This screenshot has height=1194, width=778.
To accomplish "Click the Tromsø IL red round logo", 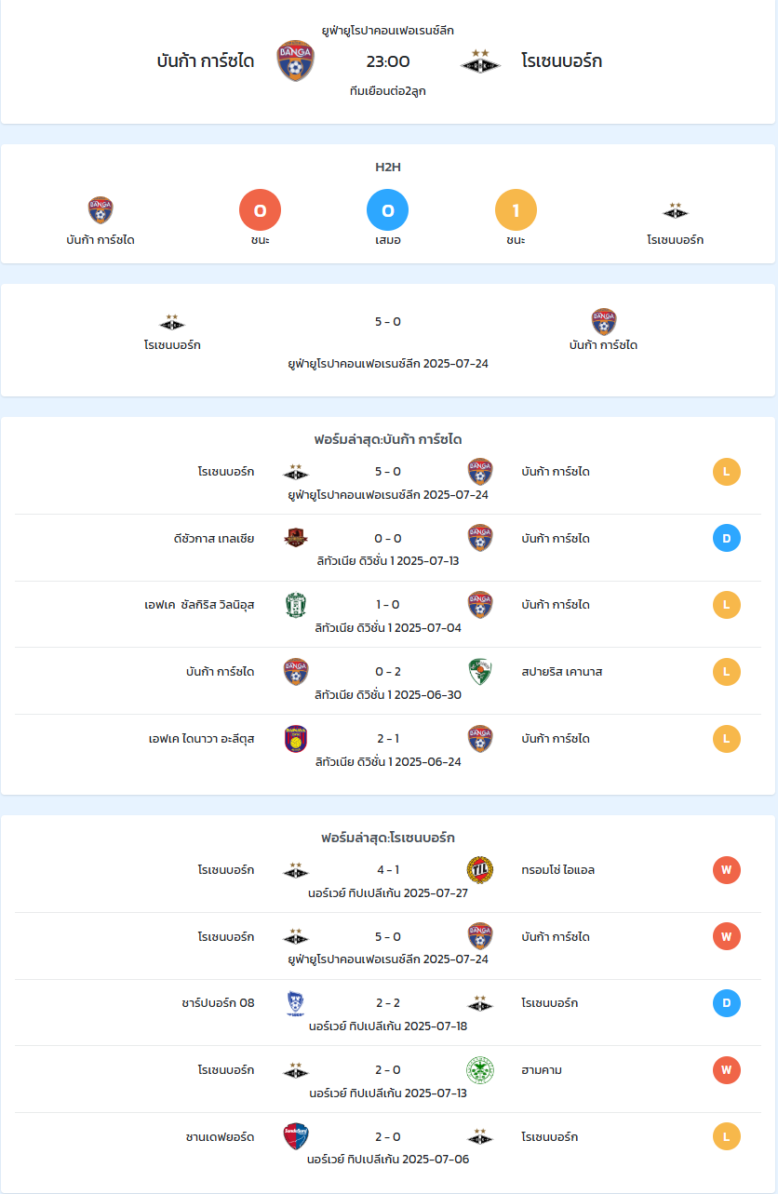I will (x=480, y=870).
